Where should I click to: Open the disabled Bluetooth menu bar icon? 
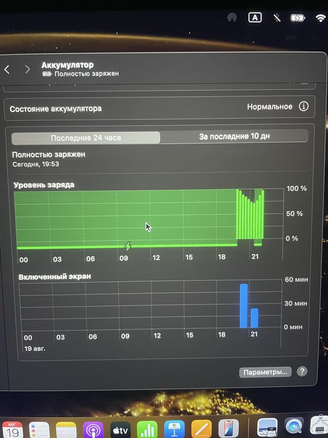277,18
